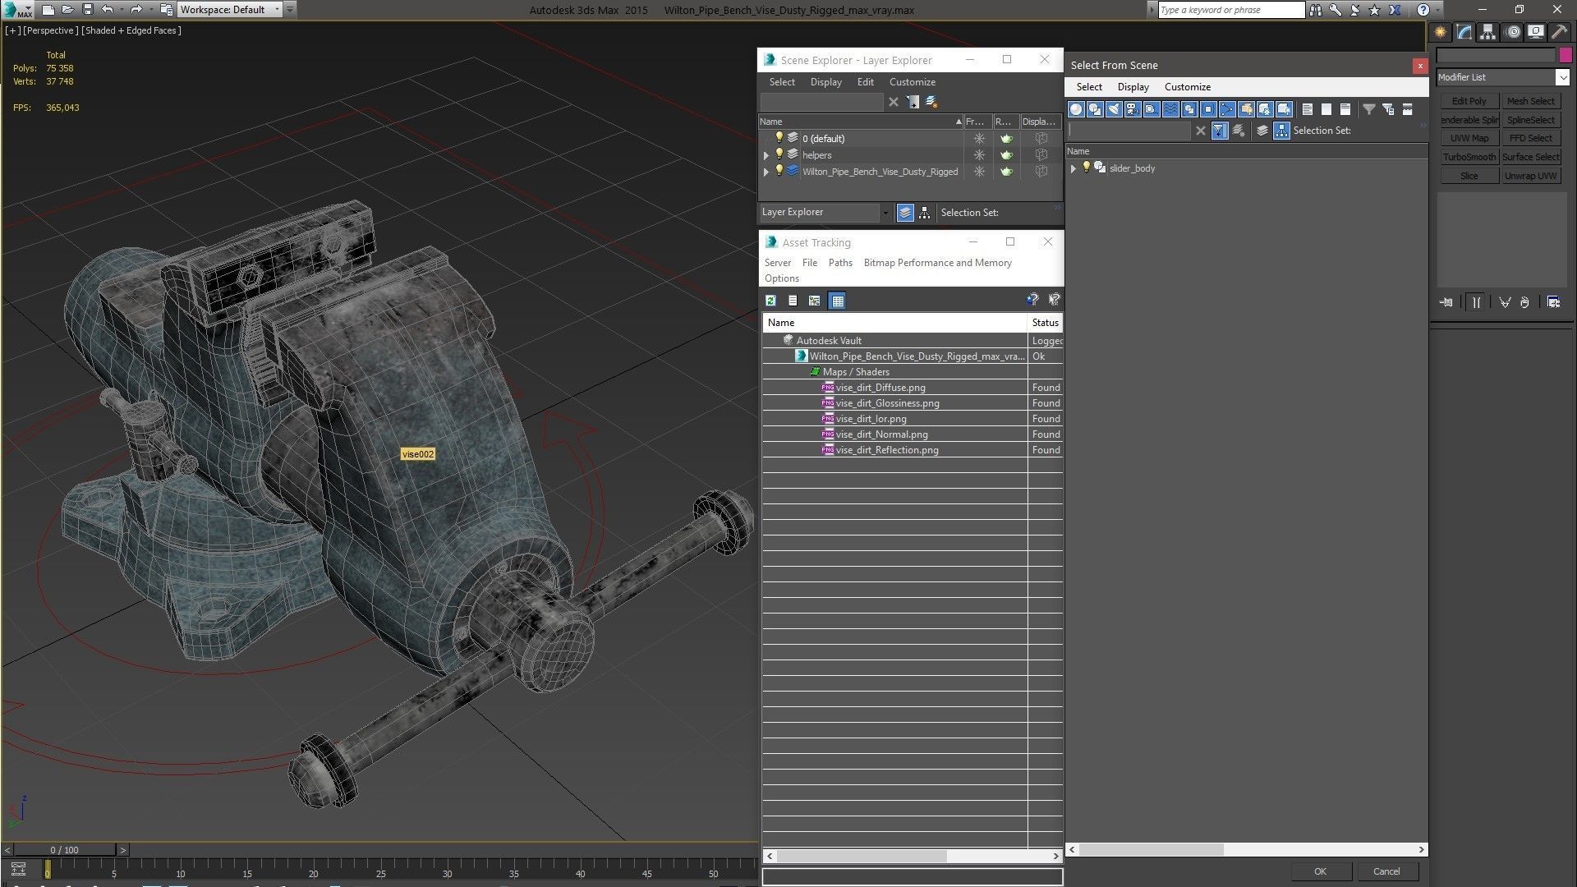This screenshot has width=1577, height=887.
Task: Click Sort by Layer button in Scene Explorer
Action: point(905,213)
